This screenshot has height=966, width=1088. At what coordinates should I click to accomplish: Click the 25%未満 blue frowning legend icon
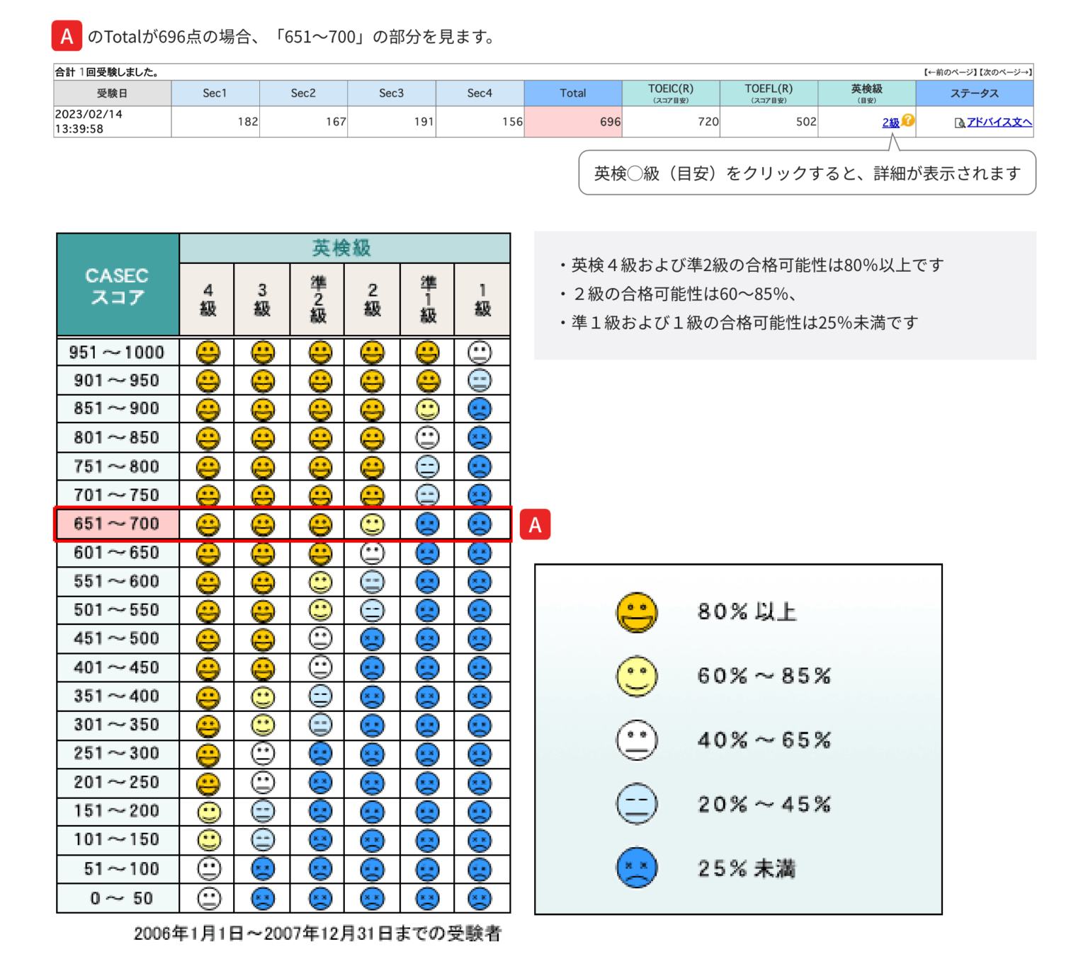[636, 868]
